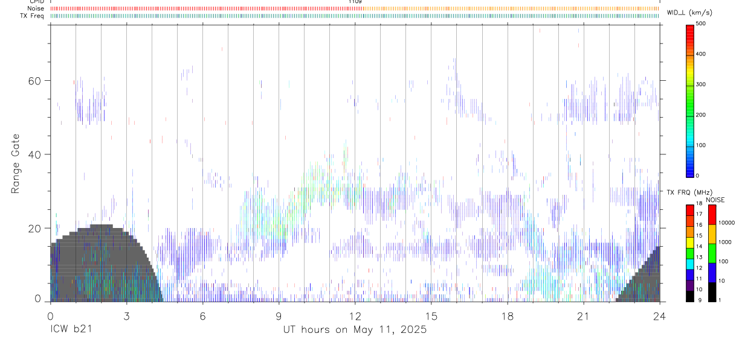Click the "18" tick on the TX FRQ bar
Screen dimensions: 742x342
coord(699,203)
